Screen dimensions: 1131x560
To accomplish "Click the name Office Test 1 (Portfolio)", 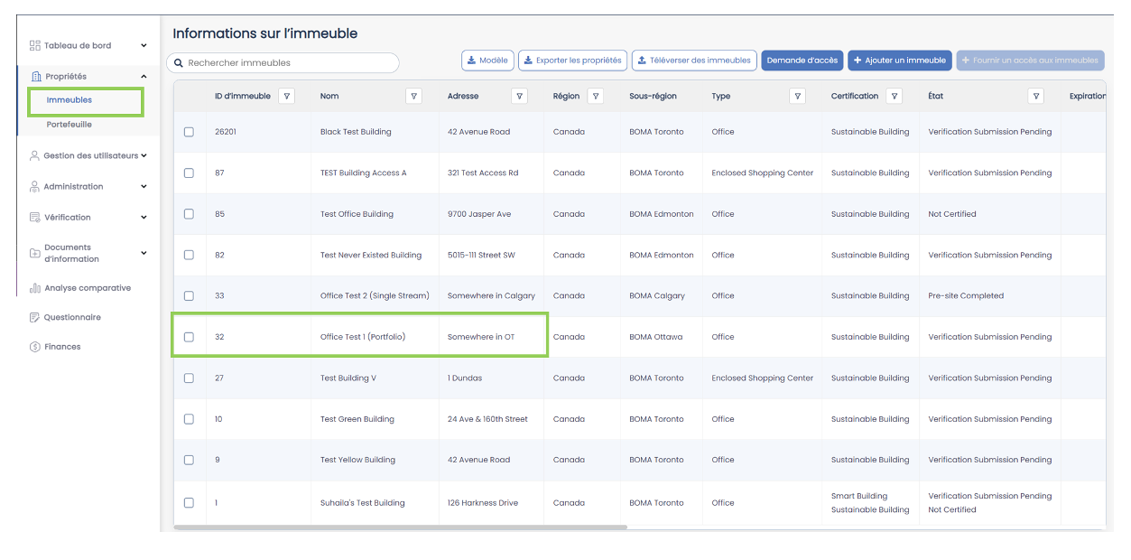I will [363, 337].
